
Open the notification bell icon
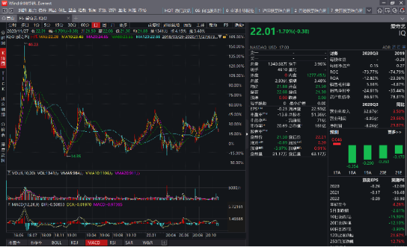(402, 11)
